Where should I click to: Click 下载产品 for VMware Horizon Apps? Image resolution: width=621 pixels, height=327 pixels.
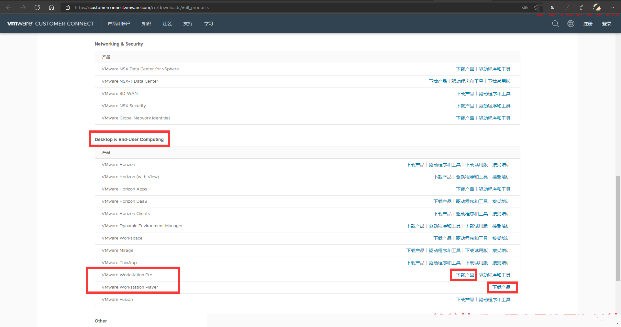[x=465, y=189]
